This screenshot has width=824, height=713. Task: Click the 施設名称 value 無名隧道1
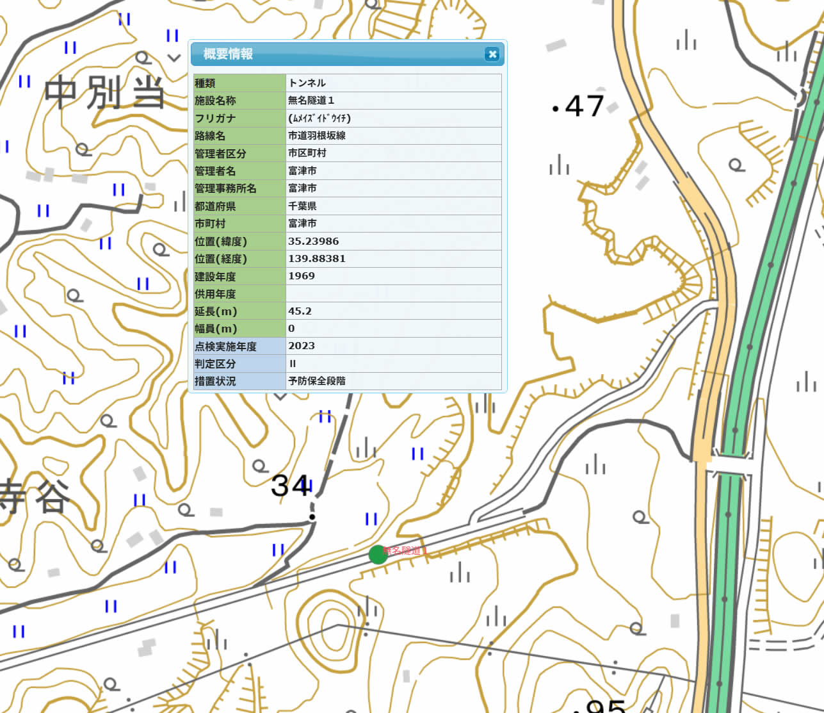311,101
